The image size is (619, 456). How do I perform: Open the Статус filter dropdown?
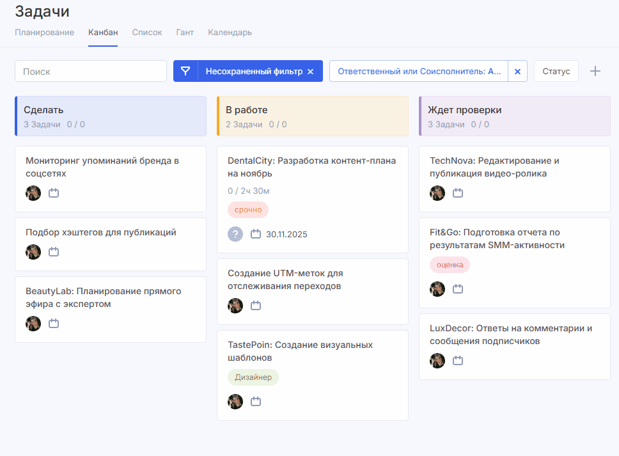(x=556, y=72)
